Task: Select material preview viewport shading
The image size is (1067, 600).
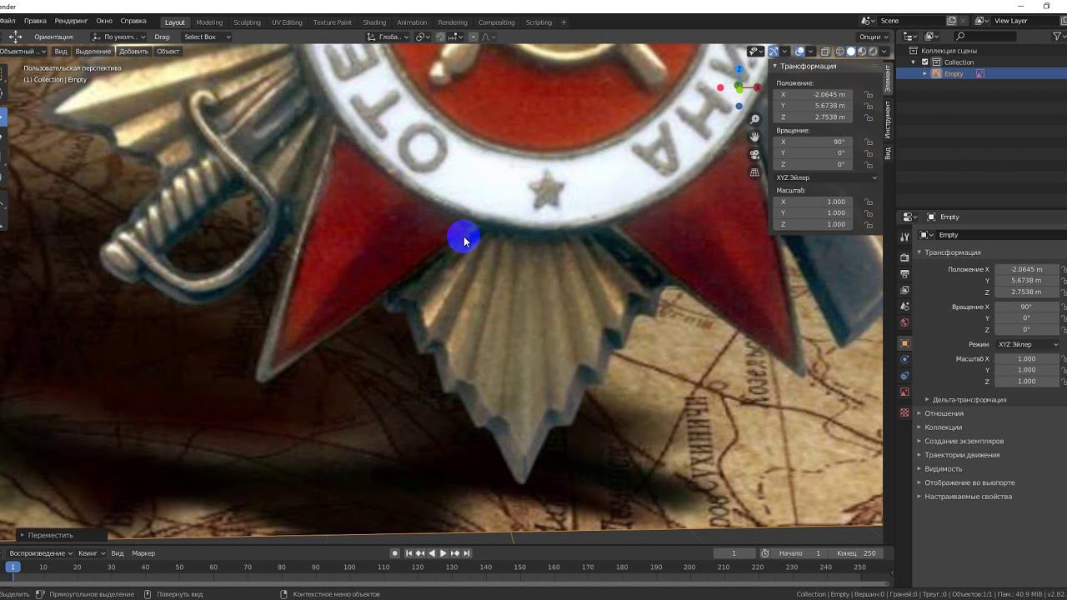Action: coord(862,52)
